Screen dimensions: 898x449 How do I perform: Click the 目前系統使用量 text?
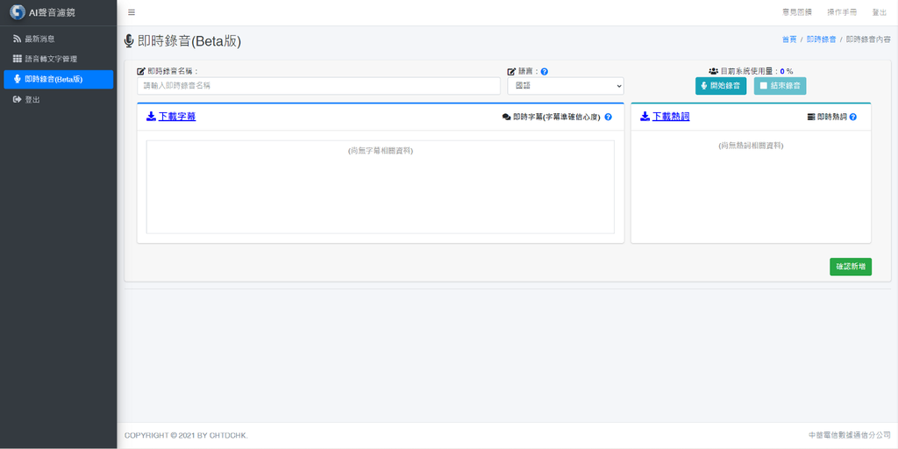[749, 72]
